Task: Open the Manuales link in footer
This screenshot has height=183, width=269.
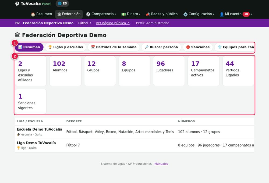Action: (161, 164)
